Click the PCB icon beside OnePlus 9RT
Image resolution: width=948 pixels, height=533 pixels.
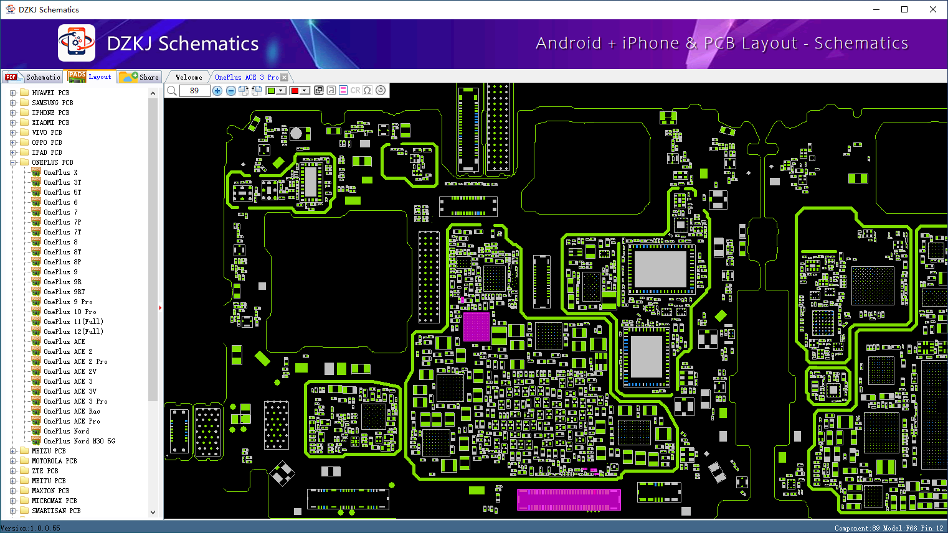[36, 292]
